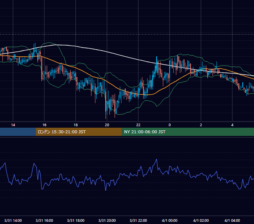
Task: Click the 4/1 04:00 date label
Action: (232, 220)
